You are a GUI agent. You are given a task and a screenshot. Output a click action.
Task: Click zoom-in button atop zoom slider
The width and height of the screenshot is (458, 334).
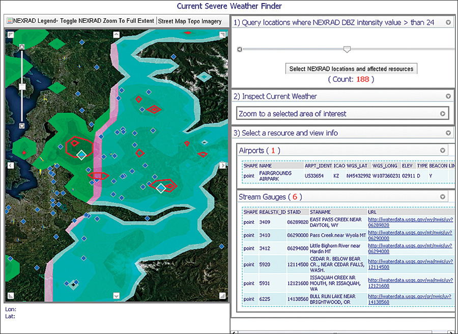[x=22, y=47]
